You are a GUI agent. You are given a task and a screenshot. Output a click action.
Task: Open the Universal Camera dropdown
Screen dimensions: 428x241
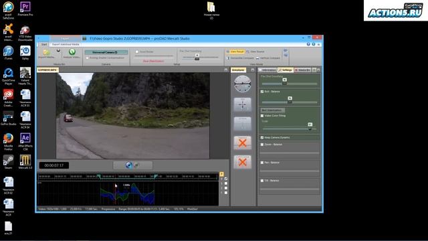pyautogui.click(x=106, y=52)
